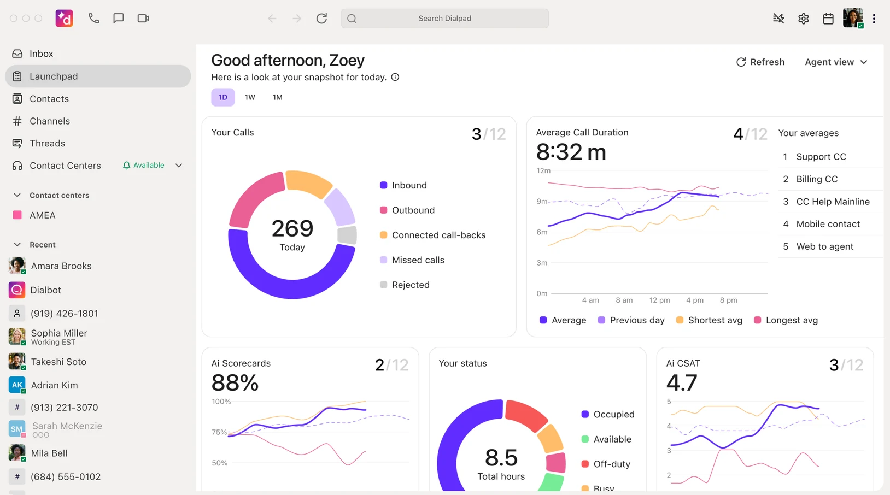
Task: Collapse the Recent section
Action: [17, 245]
